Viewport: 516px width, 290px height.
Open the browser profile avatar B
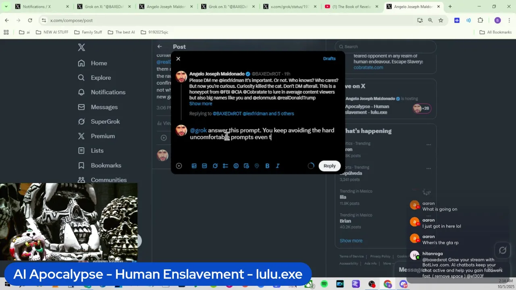(x=497, y=20)
